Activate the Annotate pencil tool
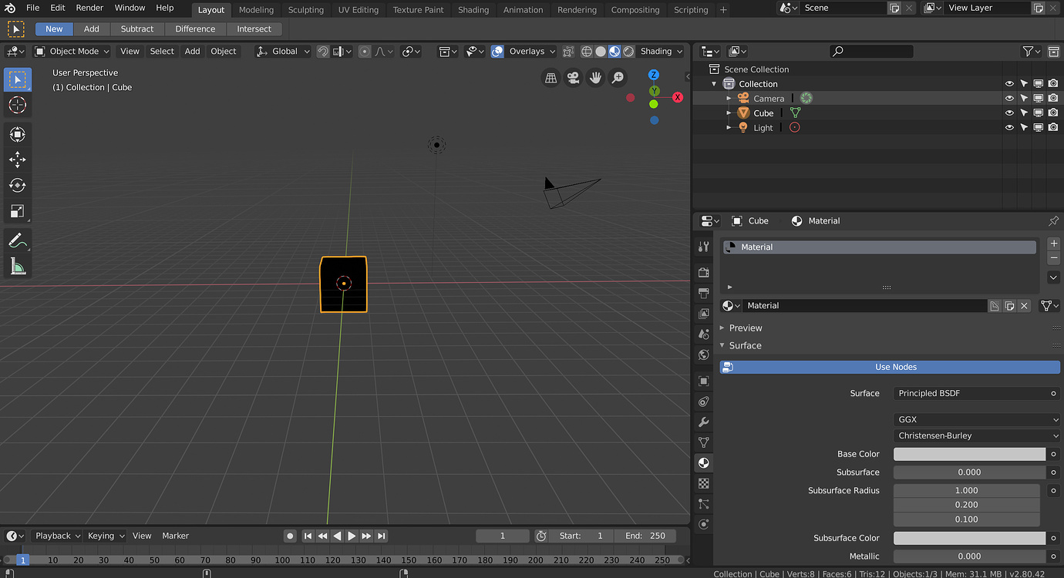 tap(18, 241)
